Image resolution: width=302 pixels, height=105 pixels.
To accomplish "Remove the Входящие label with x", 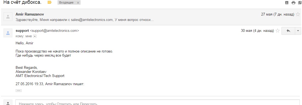I will pos(78,3).
